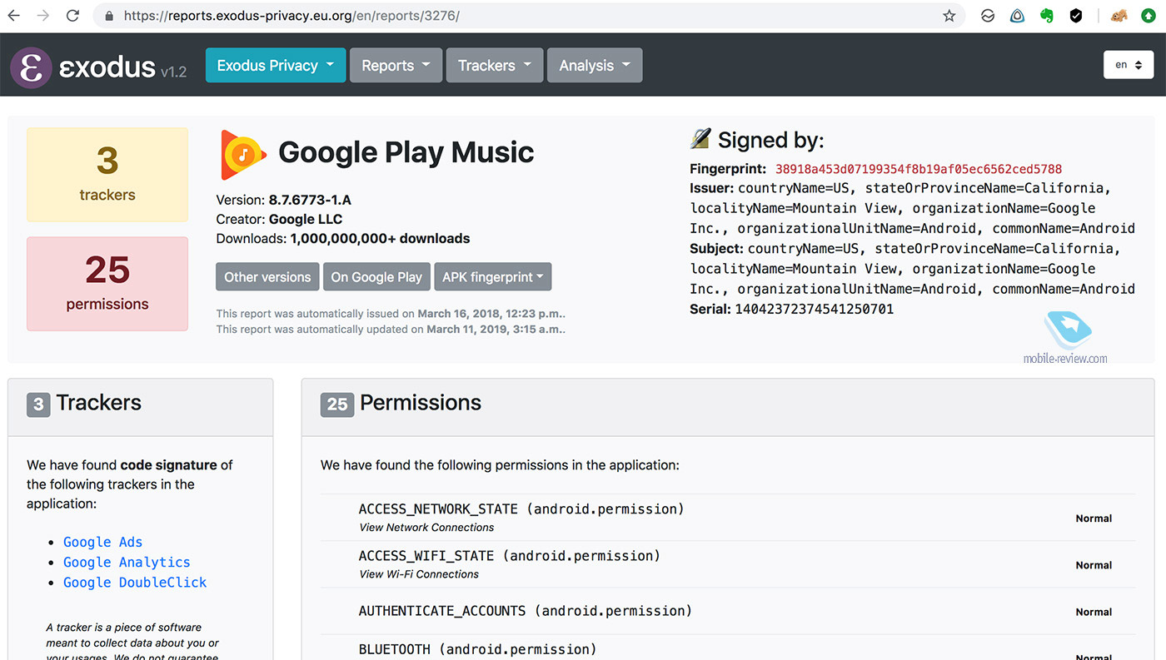Click the padlock icon in the address bar
1166x660 pixels.
click(109, 16)
